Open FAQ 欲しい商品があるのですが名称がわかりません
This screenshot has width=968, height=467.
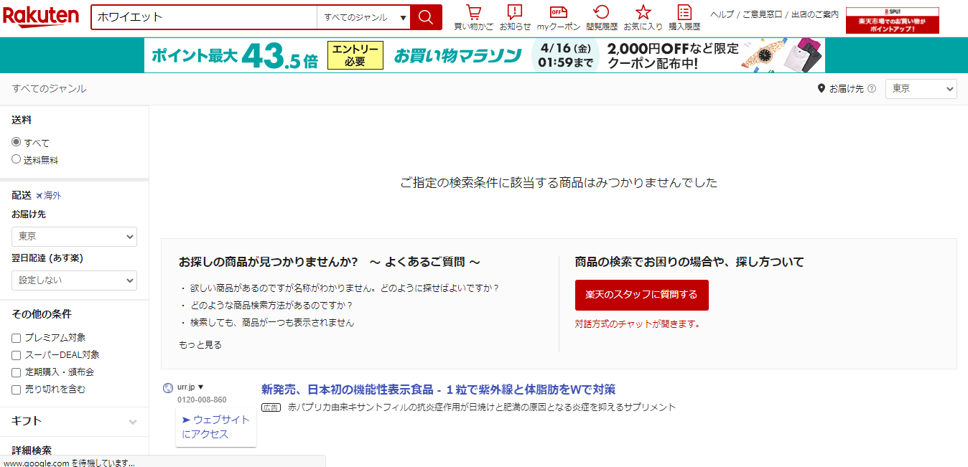(345, 288)
